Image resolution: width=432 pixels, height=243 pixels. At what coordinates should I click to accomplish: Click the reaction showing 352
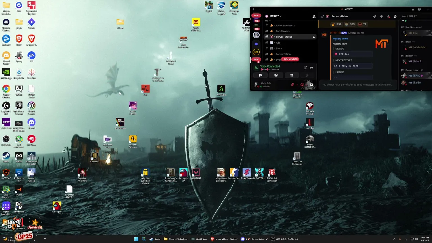(x=336, y=24)
